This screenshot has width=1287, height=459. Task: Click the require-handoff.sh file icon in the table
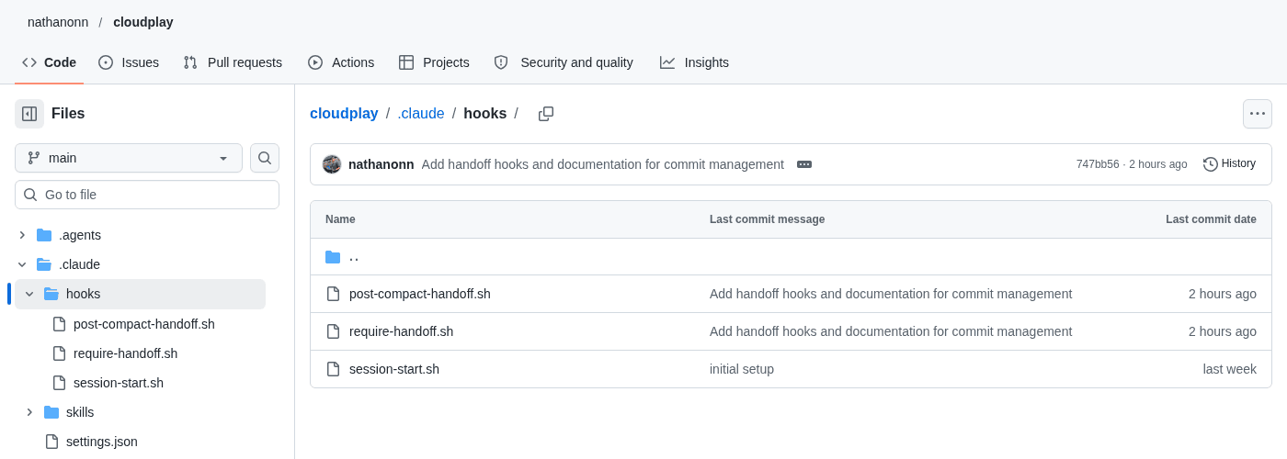333,331
